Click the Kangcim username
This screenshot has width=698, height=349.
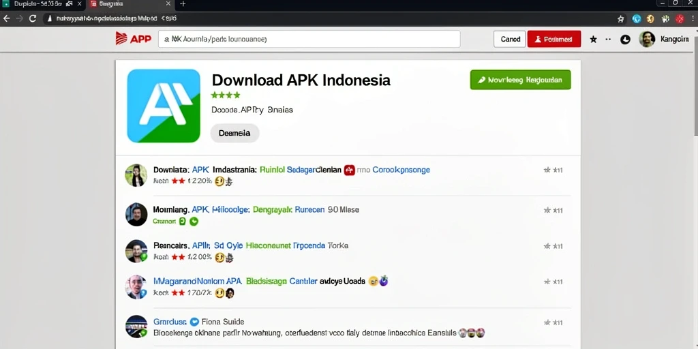click(x=674, y=39)
